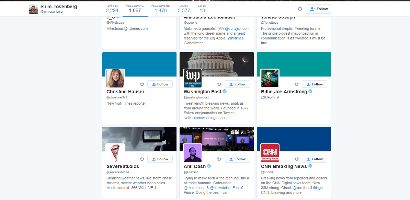Open the @cnn mention in CNN bio

298,188
